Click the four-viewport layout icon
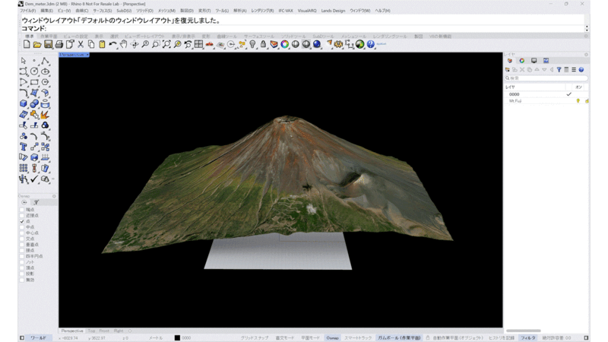608x342 pixels. [x=198, y=45]
